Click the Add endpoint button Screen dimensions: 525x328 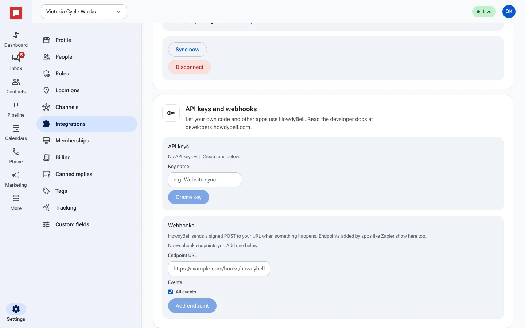(192, 306)
